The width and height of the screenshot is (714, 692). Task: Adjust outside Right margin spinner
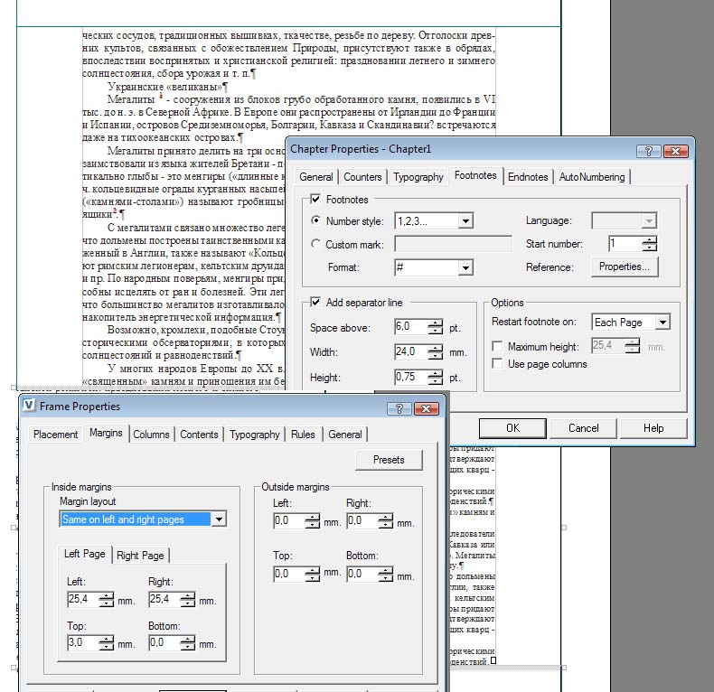386,521
